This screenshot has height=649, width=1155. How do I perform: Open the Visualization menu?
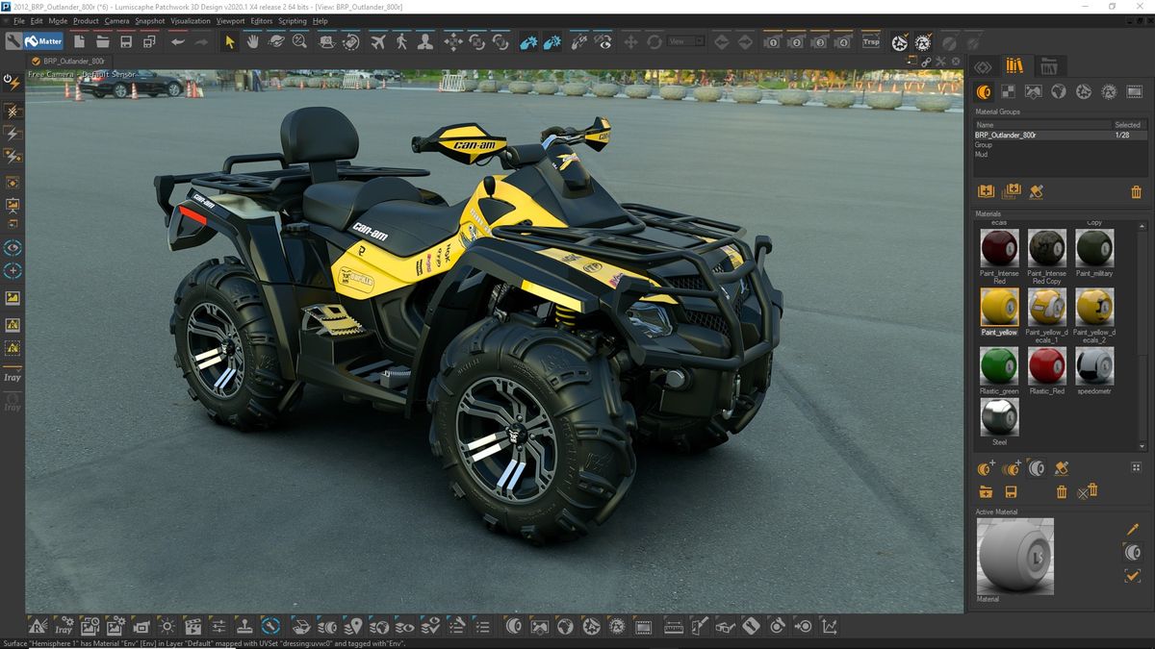191,20
